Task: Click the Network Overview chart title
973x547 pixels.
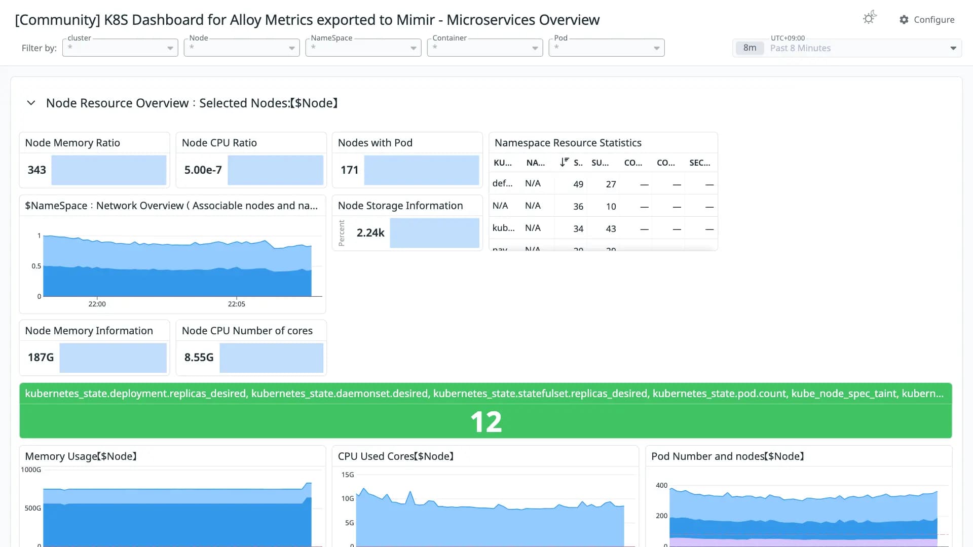Action: [x=171, y=206]
